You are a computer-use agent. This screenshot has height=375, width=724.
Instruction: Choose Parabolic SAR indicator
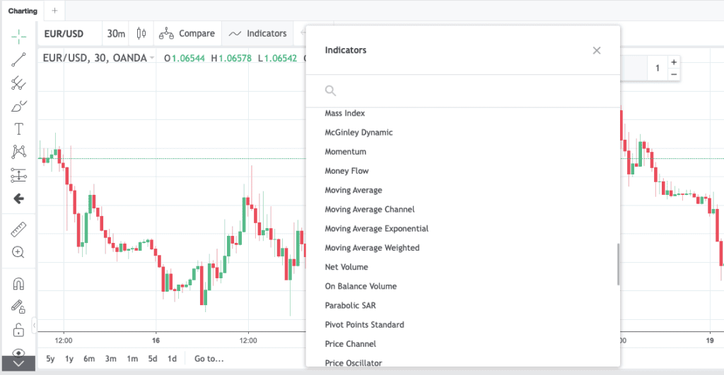[x=350, y=305]
